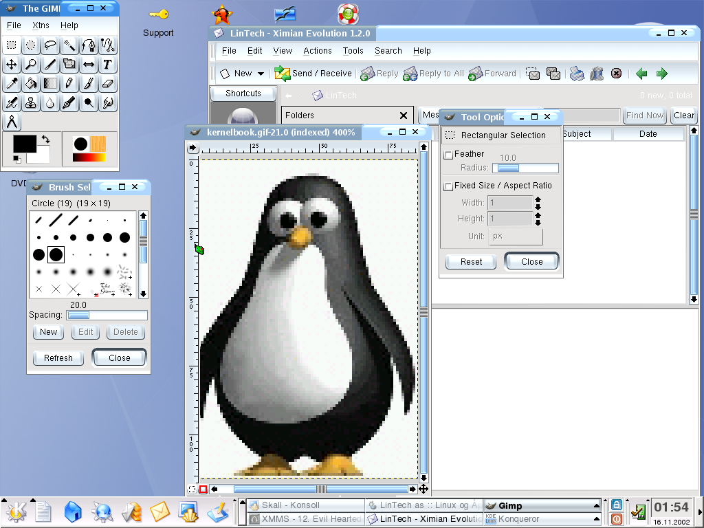Open the New dropdown arrow in Evolution
704x528 pixels.
(x=261, y=74)
